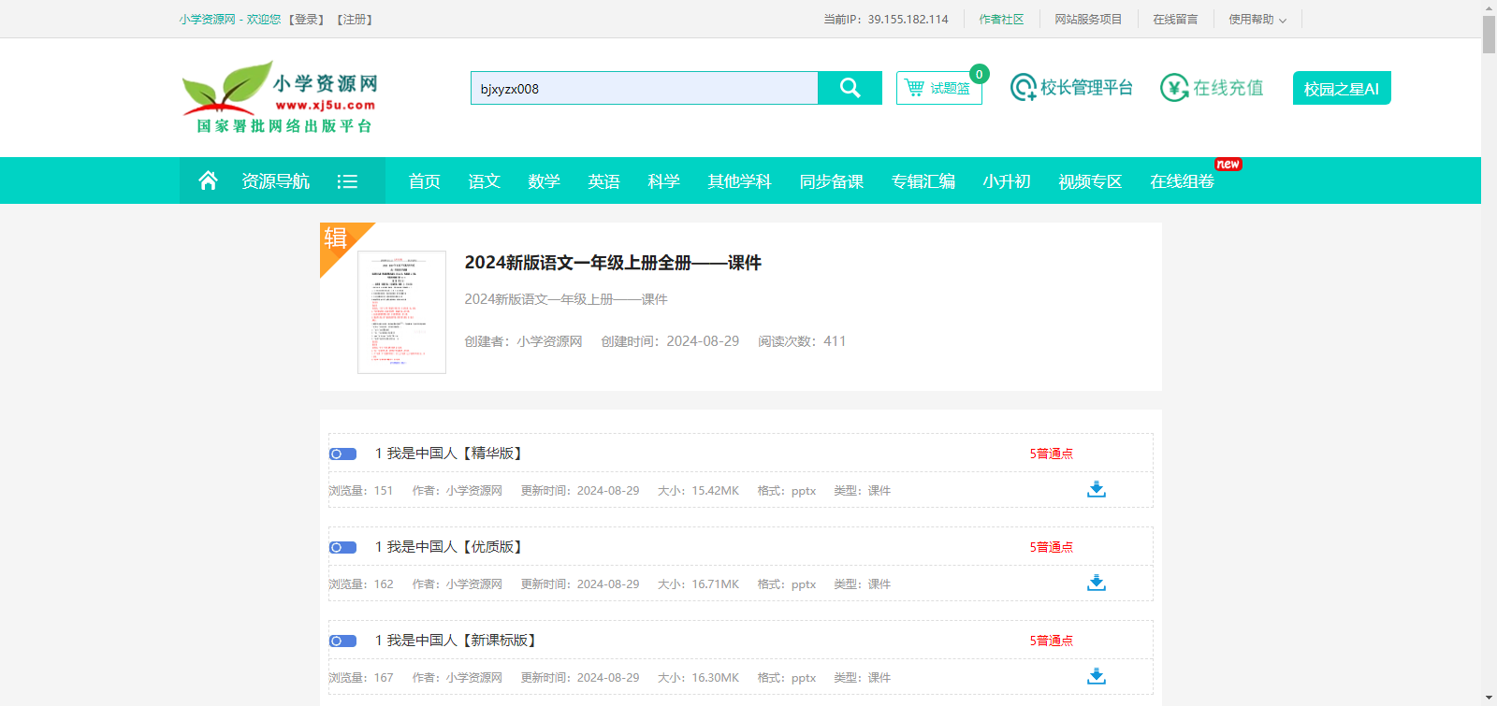Click the scrollbar down arrow
Screen dimensions: 1497x706
[x=1489, y=699]
